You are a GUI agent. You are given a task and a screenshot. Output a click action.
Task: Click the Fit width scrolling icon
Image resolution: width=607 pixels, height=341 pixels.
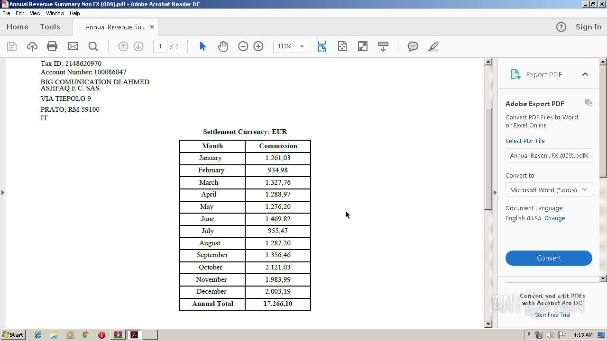[x=322, y=46]
